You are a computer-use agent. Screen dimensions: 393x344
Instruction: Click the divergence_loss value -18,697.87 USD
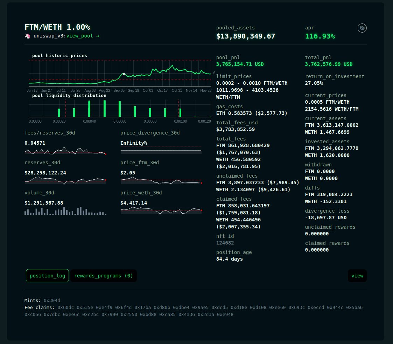tap(325, 218)
